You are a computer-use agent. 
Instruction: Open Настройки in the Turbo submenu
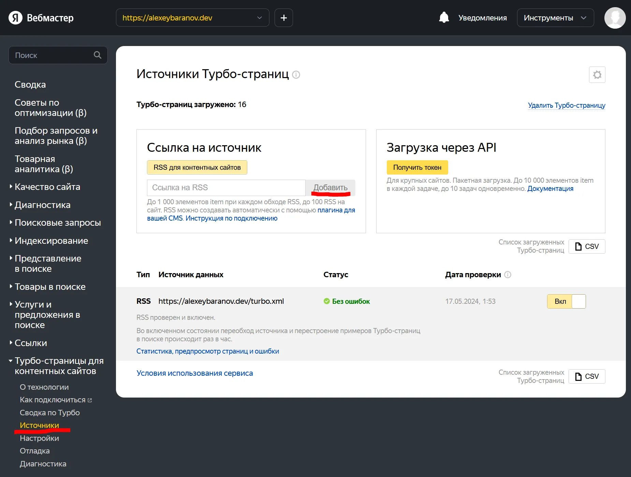[x=39, y=438]
